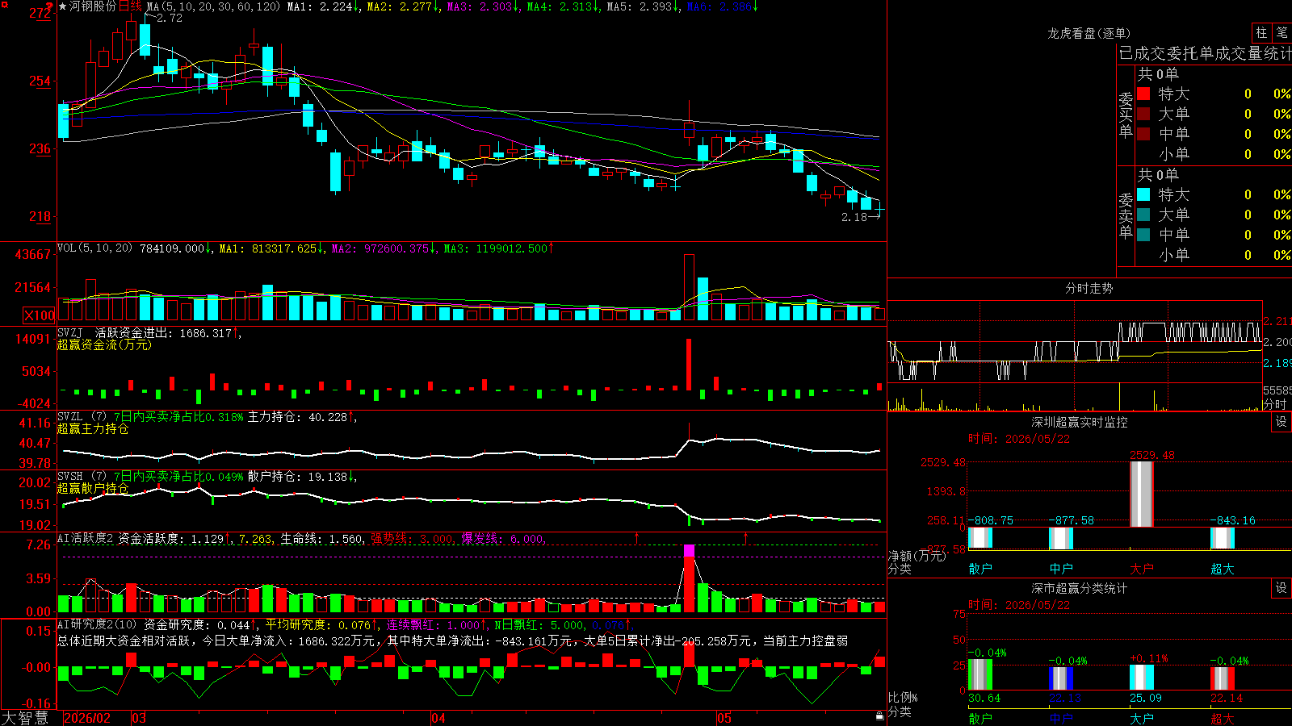This screenshot has width=1292, height=726.
Task: Click the 河钢股份 stock name
Action: (93, 6)
